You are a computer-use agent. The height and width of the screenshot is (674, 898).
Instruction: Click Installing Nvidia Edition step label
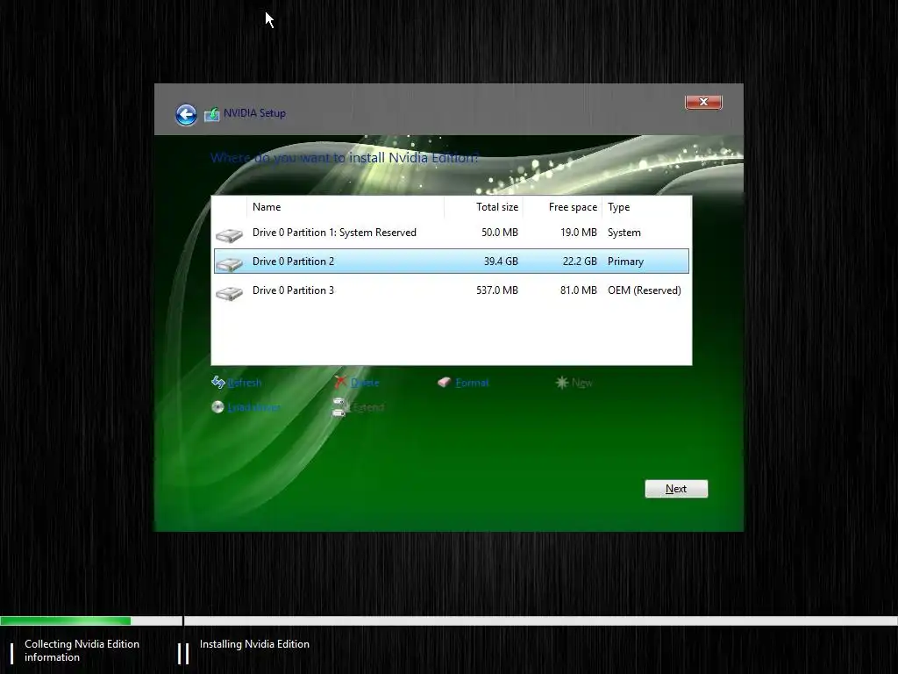pos(254,644)
